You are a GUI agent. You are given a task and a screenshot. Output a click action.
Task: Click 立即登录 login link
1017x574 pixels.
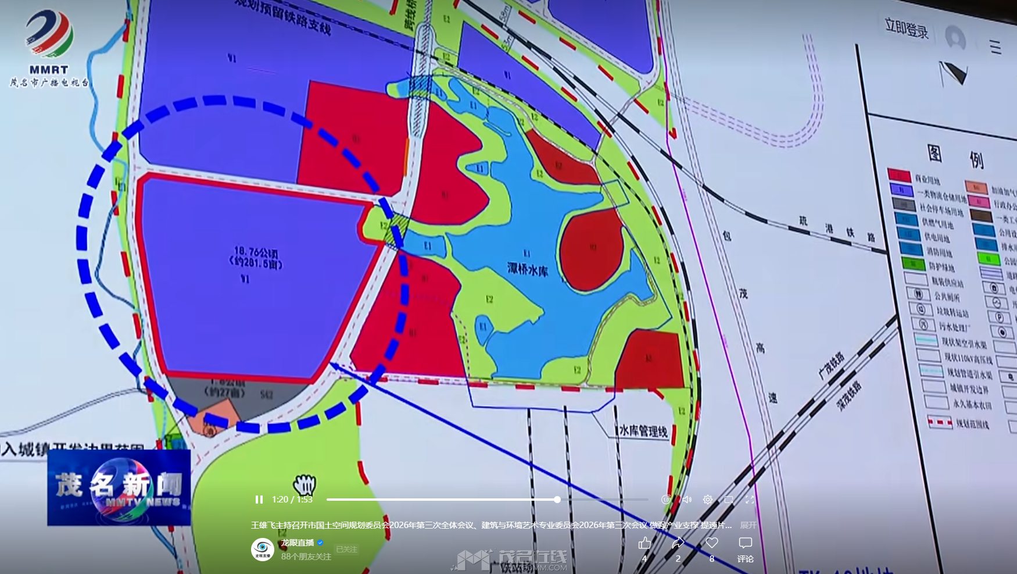907,28
